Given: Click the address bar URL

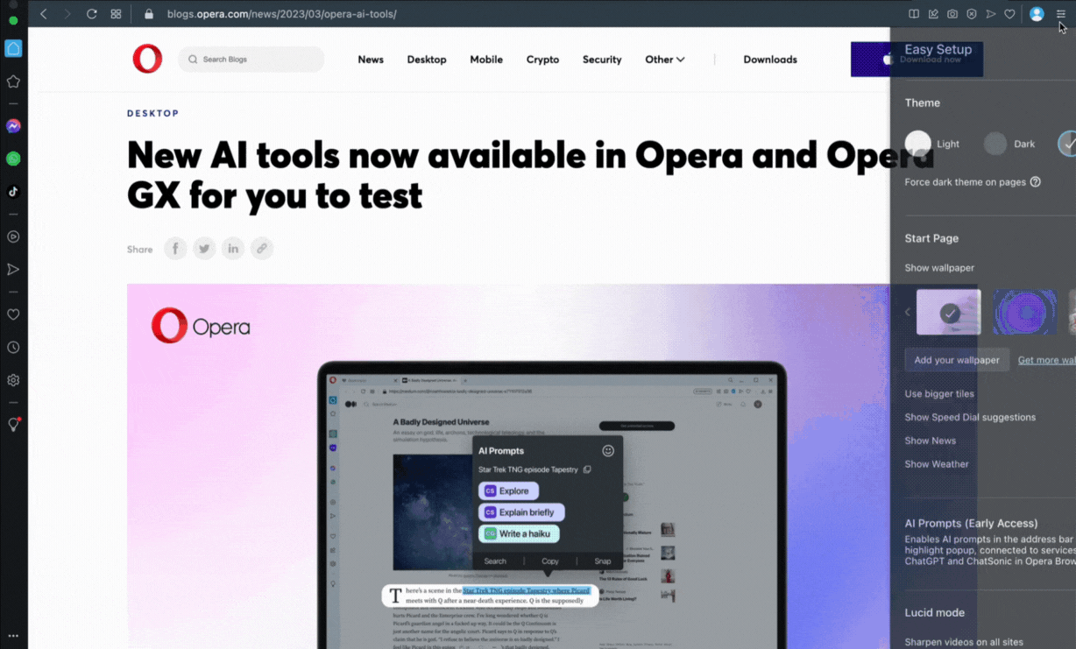Looking at the screenshot, I should click(282, 14).
